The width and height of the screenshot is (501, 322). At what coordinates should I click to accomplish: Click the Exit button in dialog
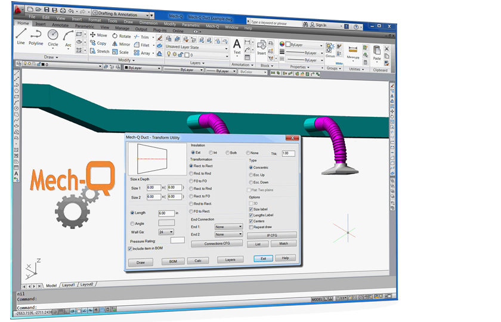coord(263,258)
